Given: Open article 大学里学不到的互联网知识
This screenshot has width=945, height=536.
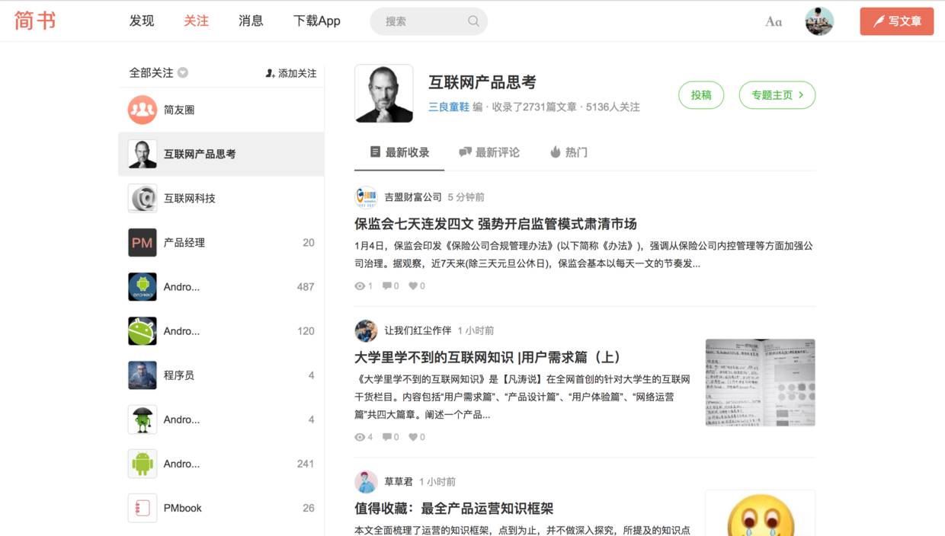Looking at the screenshot, I should [489, 357].
